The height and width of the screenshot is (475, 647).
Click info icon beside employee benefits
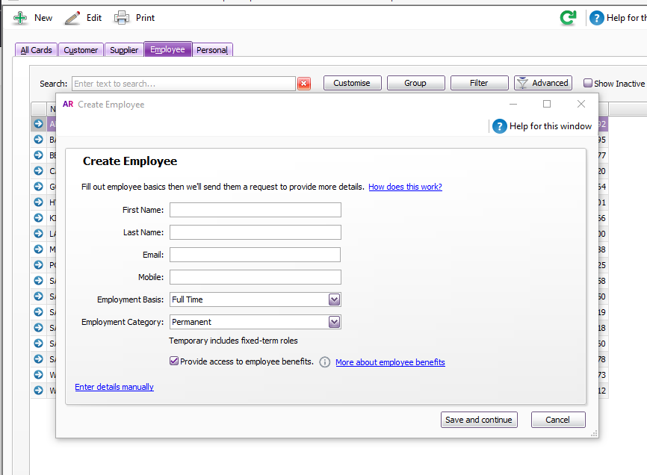click(325, 362)
